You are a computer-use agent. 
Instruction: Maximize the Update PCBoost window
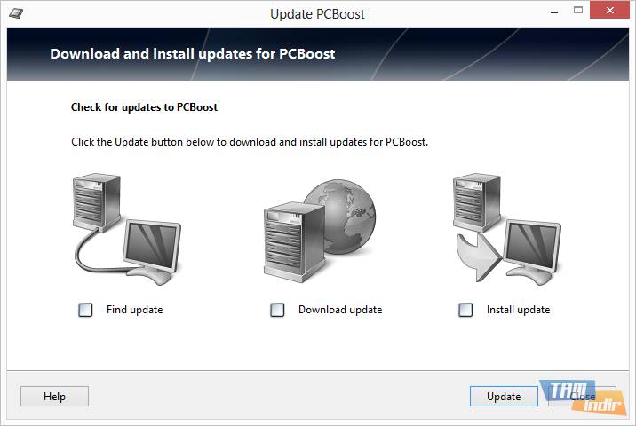point(577,12)
